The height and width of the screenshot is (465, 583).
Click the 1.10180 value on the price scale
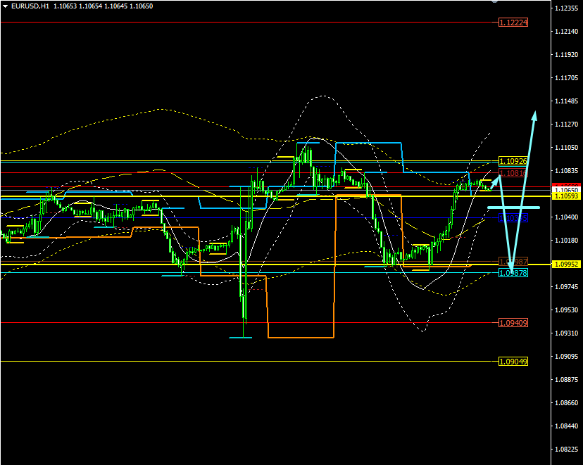tap(567, 241)
